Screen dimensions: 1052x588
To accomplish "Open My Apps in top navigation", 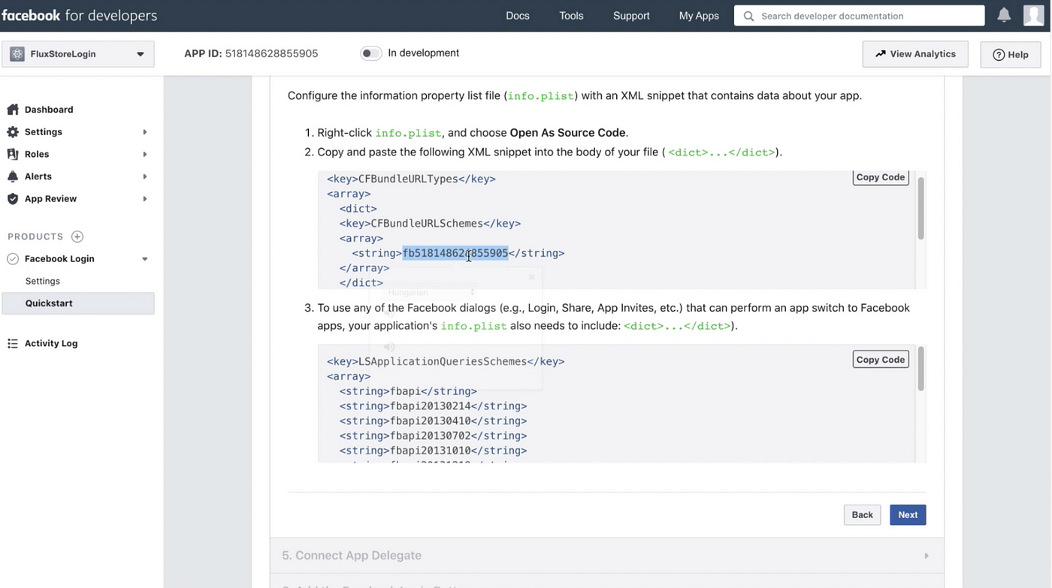I will 699,16.
